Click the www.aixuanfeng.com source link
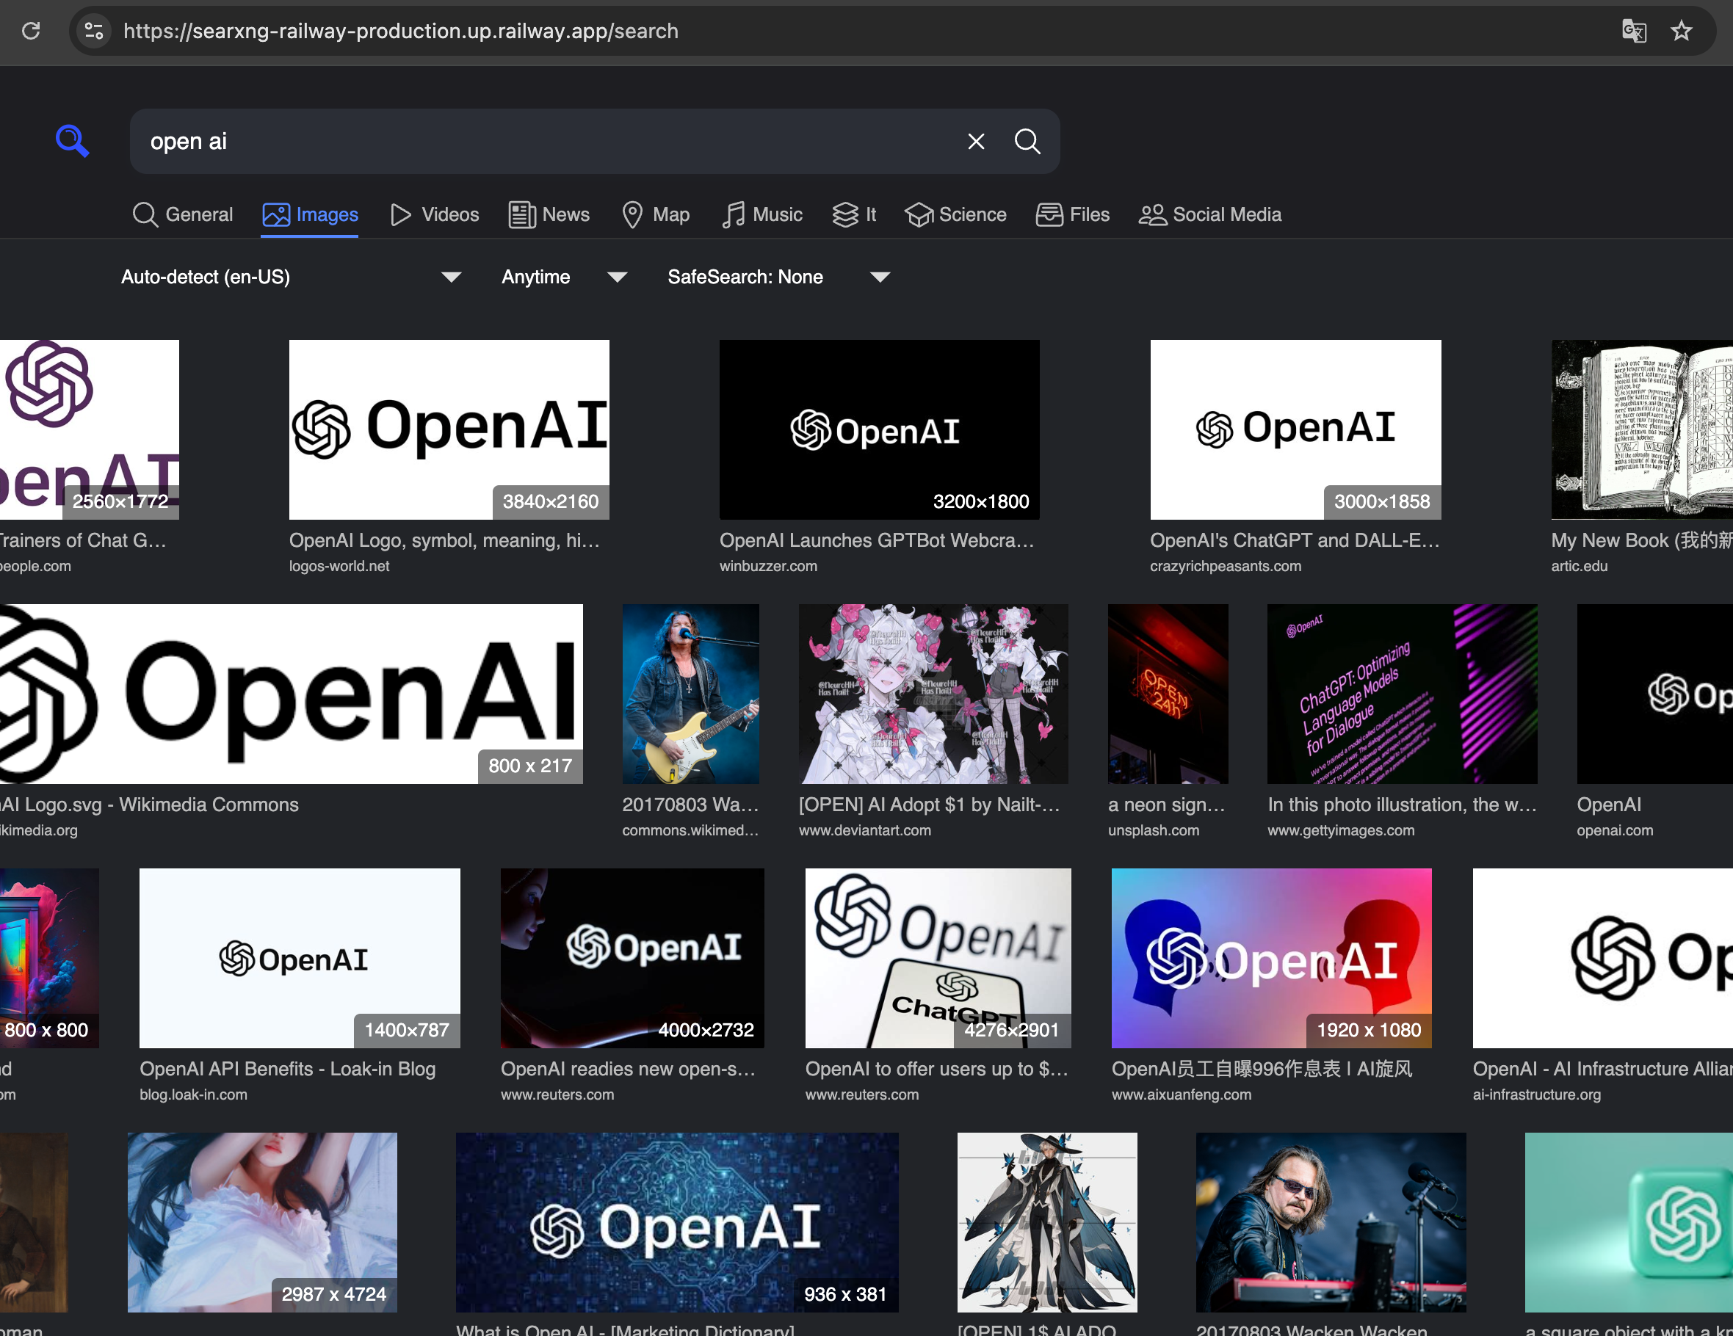The image size is (1733, 1336). click(x=1182, y=1094)
